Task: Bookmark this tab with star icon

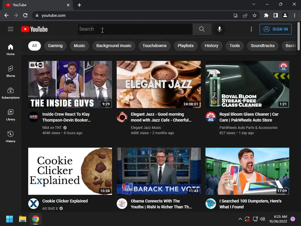Action: pyautogui.click(x=255, y=15)
